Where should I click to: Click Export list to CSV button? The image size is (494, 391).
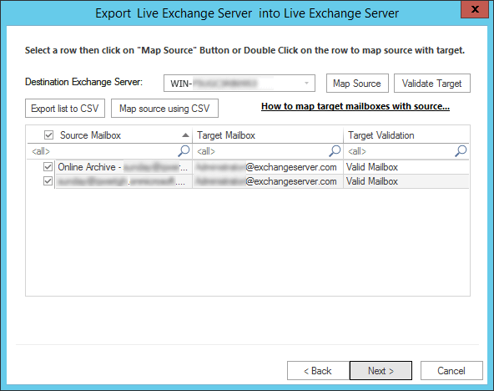point(65,108)
